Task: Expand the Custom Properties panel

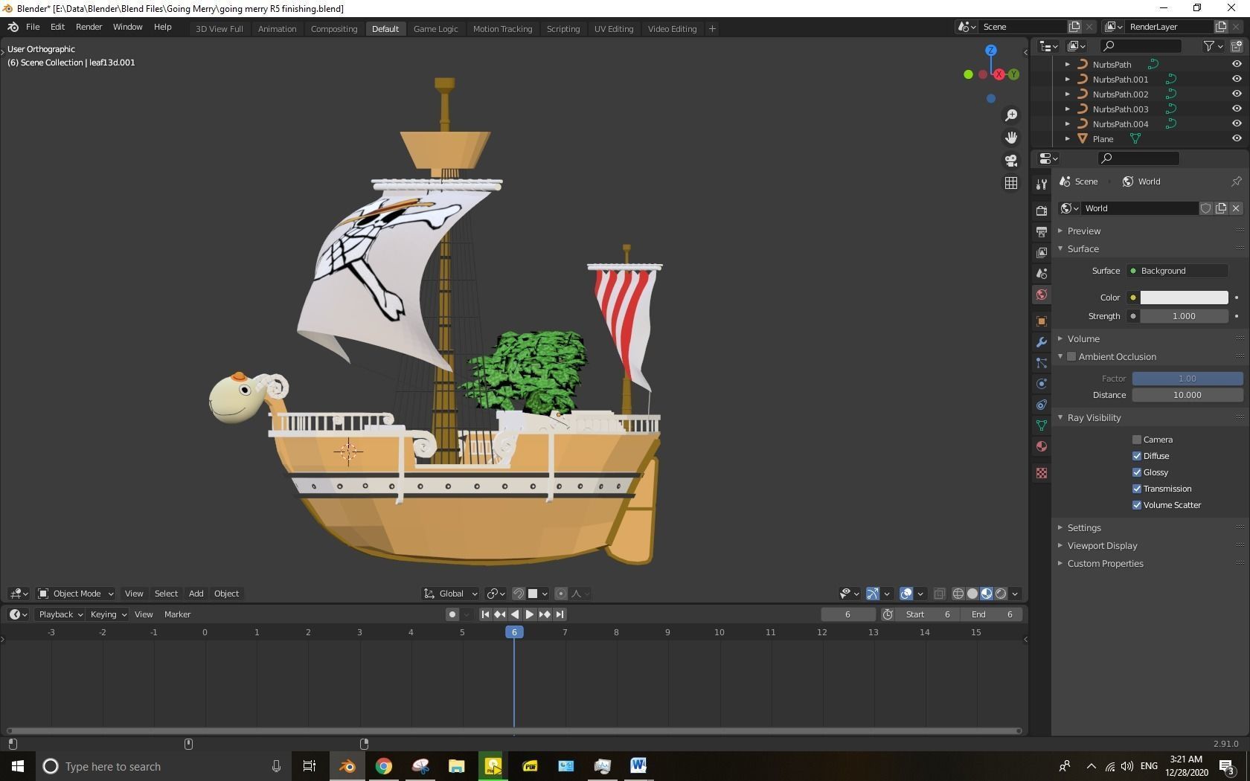Action: pos(1105,564)
